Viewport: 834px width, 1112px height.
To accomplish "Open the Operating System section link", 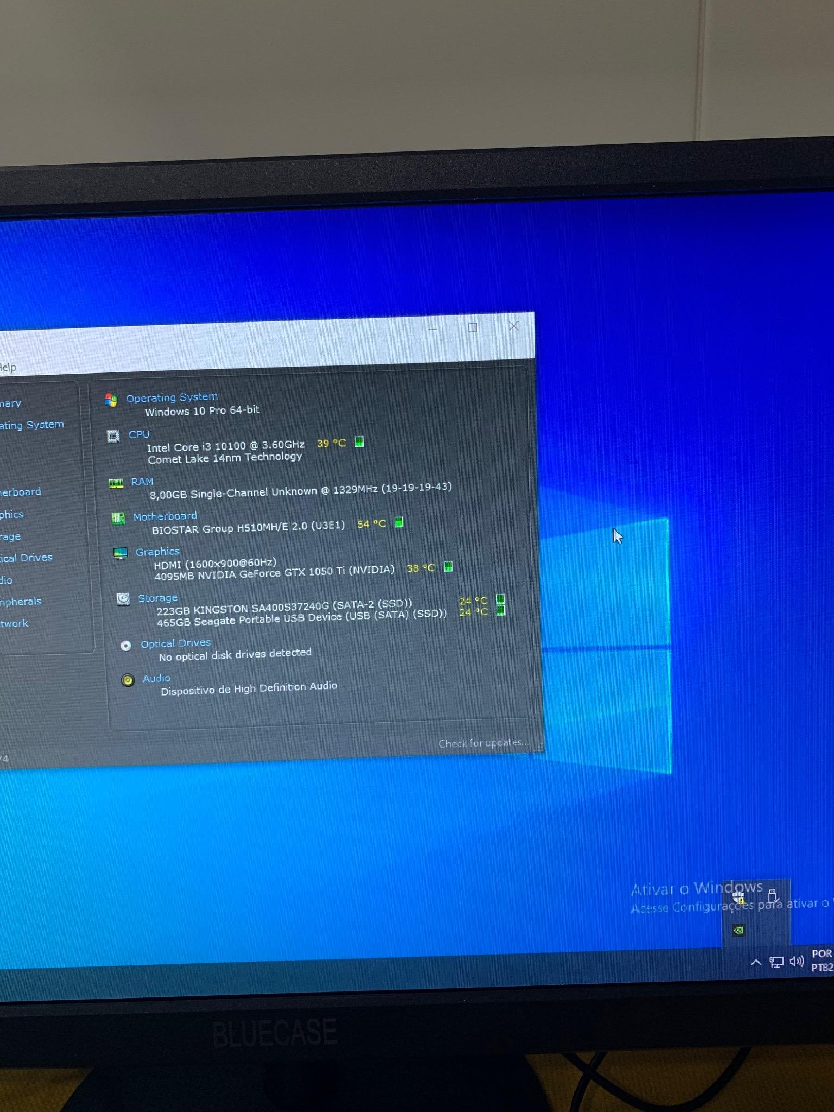I will pos(172,397).
